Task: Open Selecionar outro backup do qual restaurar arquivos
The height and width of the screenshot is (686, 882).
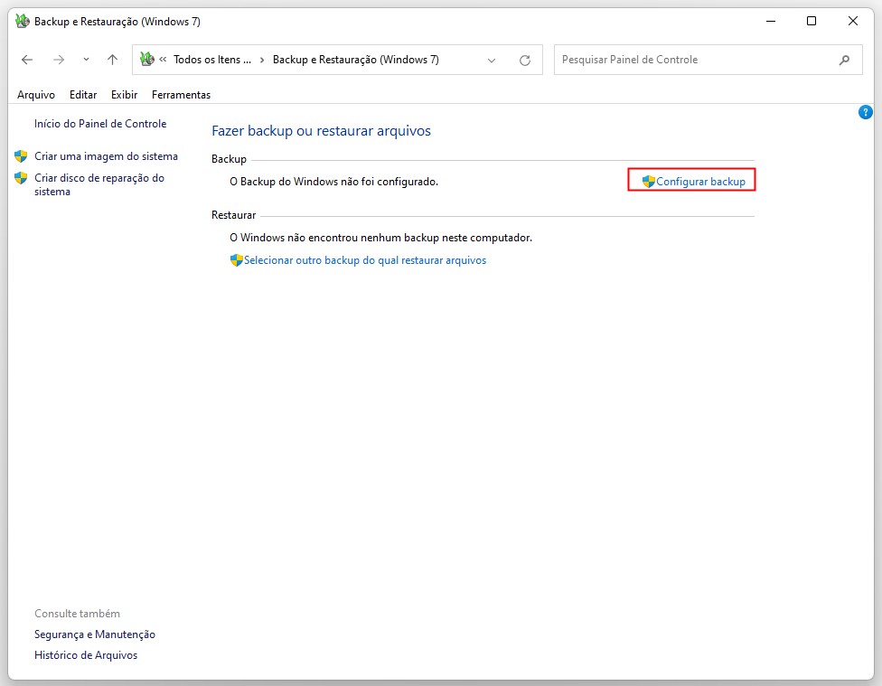Action: 361,259
